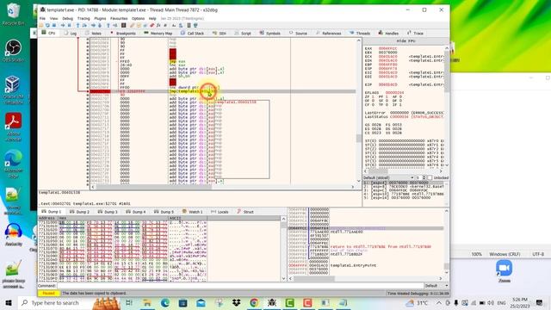Open the Patches icon in toolbar
551x310 pixels.
pyautogui.click(x=132, y=25)
